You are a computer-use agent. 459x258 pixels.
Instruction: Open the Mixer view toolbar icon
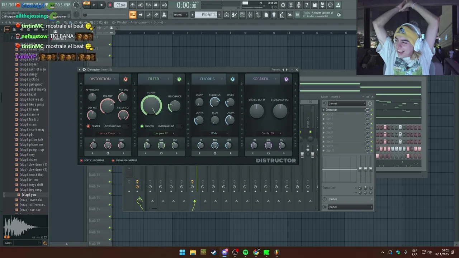click(x=250, y=15)
